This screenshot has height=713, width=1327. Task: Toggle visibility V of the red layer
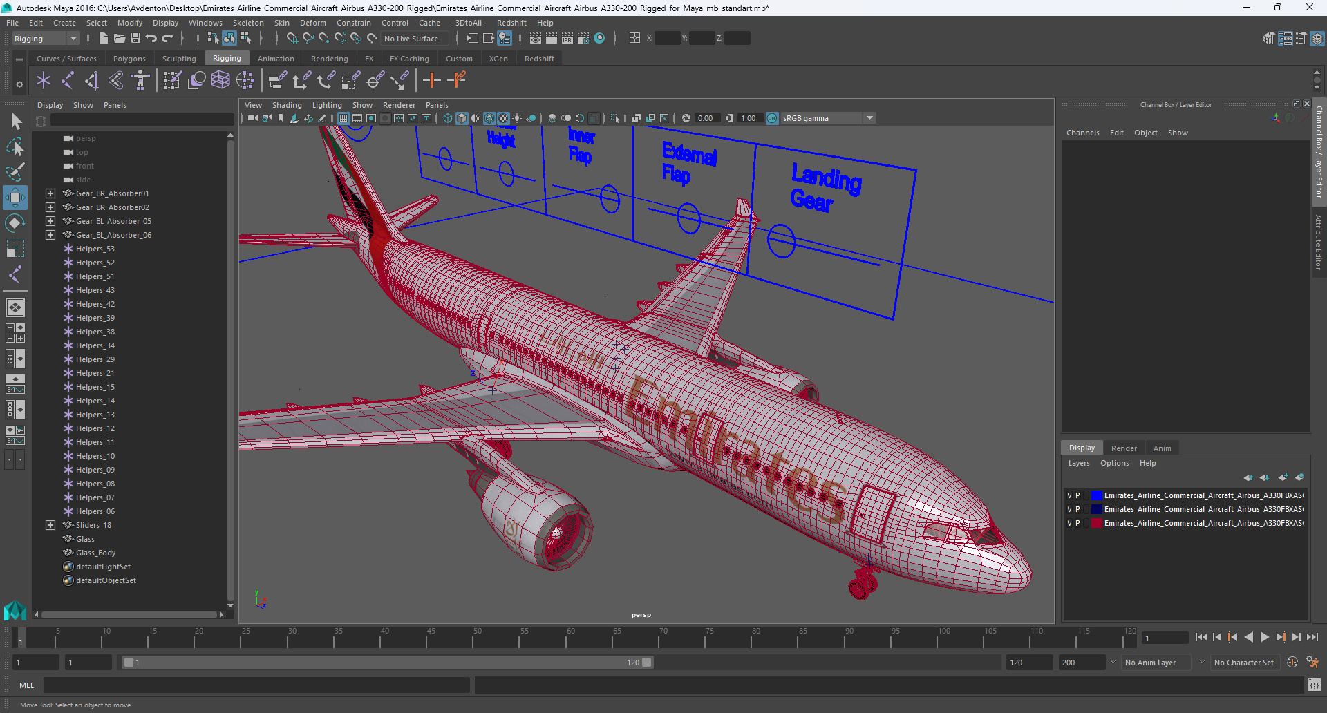(1069, 523)
